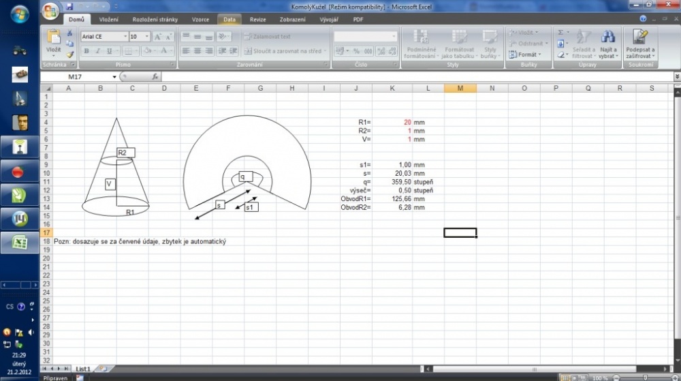This screenshot has width=681, height=381.
Task: Click the AutoSum sigma icon
Action: click(560, 33)
